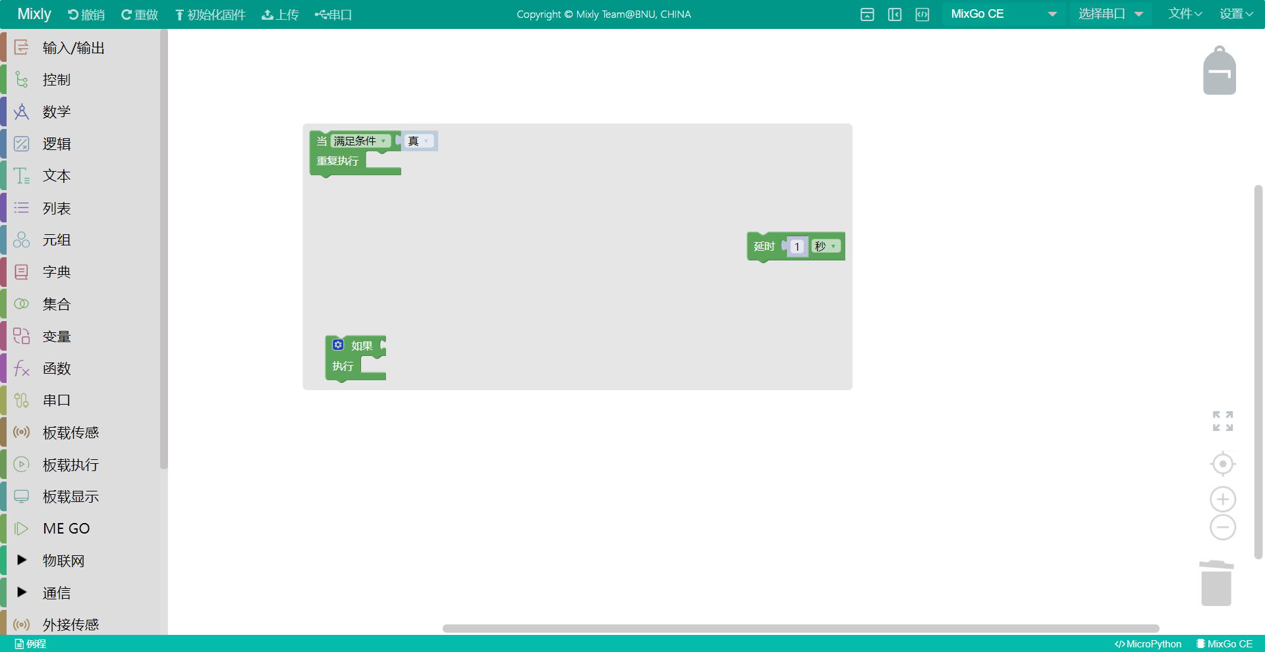Viewport: 1265px width, 652px height.
Task: Click the 重做 redo button
Action: (x=140, y=14)
